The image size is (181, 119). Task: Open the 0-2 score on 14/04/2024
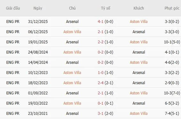pyautogui.click(x=101, y=63)
